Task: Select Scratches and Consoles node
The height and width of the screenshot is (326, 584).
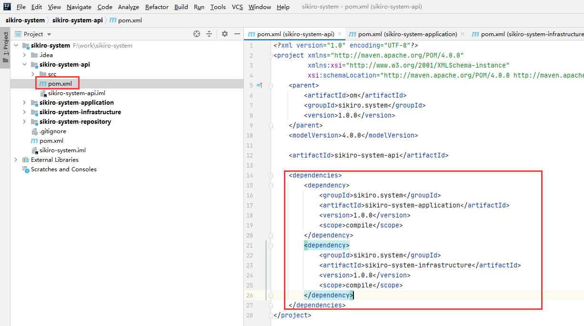Action: 64,169
